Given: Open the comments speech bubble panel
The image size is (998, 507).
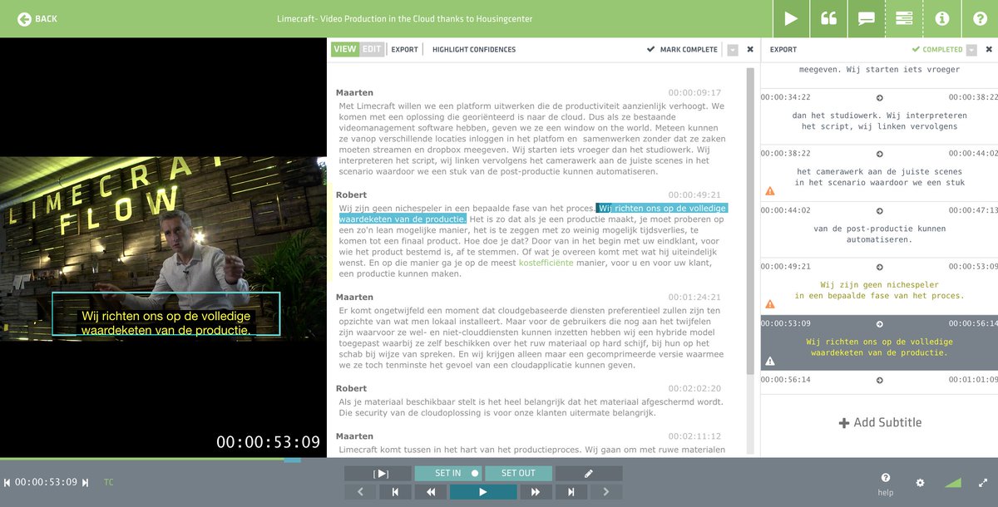Looking at the screenshot, I should (866, 18).
